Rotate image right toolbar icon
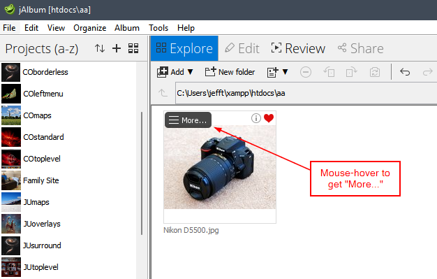Screen dimensions: 437x279 click(x=351, y=72)
